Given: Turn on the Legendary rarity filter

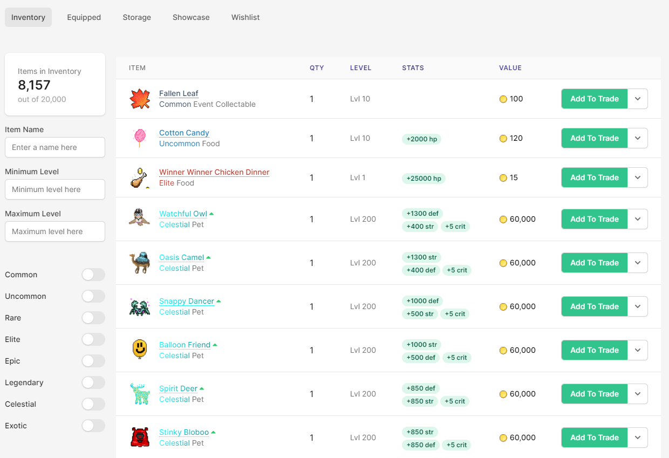Looking at the screenshot, I should coord(93,382).
